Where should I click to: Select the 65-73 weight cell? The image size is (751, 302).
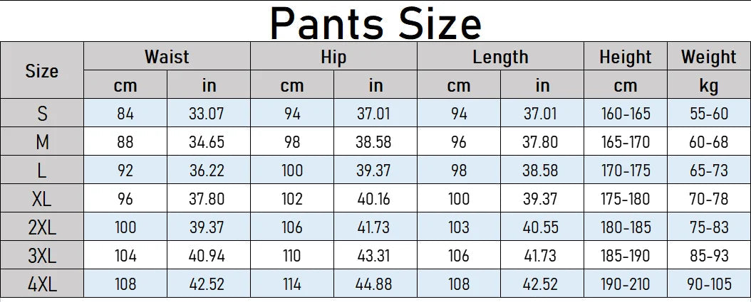(708, 171)
